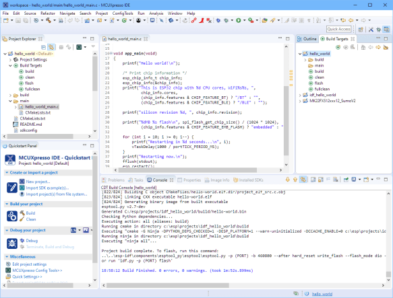
Task: Switch to the Outline tab
Action: point(307,39)
